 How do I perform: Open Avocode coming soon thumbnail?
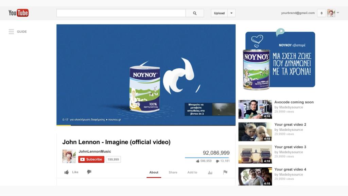click(x=255, y=109)
